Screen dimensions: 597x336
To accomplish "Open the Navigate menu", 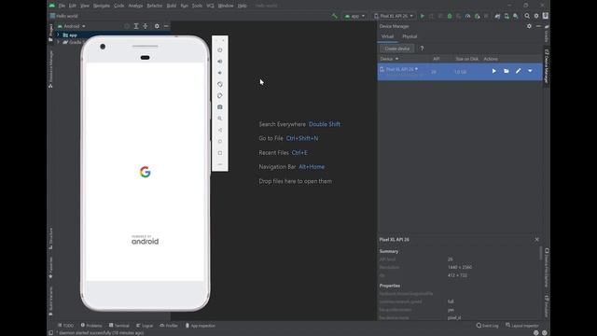I will click(102, 6).
